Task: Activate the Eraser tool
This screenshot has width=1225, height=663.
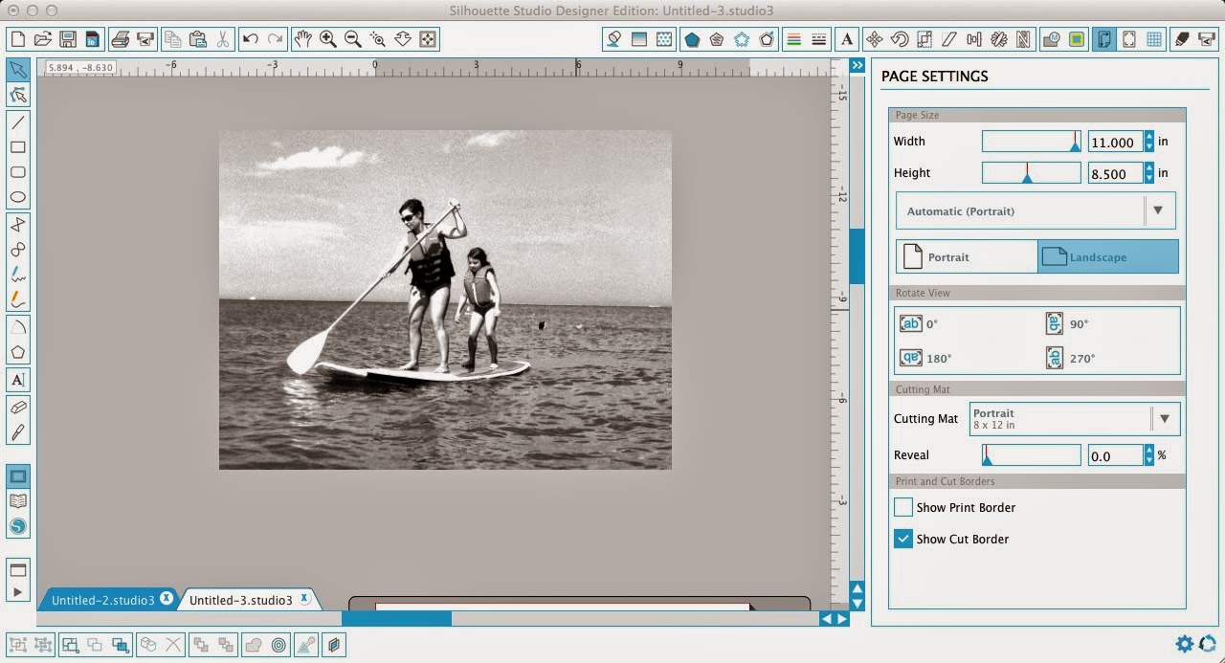Action: tap(19, 408)
